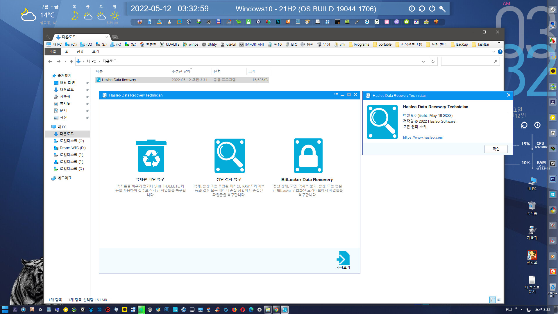
Task: Open the recent locations dropdown arrow
Action: point(65,61)
